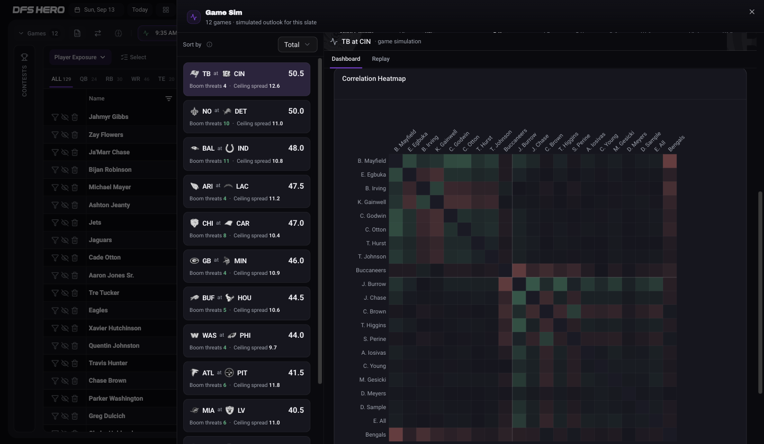The height and width of the screenshot is (444, 764).
Task: Open the ARI at LAC game card
Action: [x=247, y=192]
